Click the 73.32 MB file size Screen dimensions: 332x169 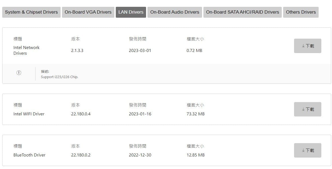[x=195, y=114]
